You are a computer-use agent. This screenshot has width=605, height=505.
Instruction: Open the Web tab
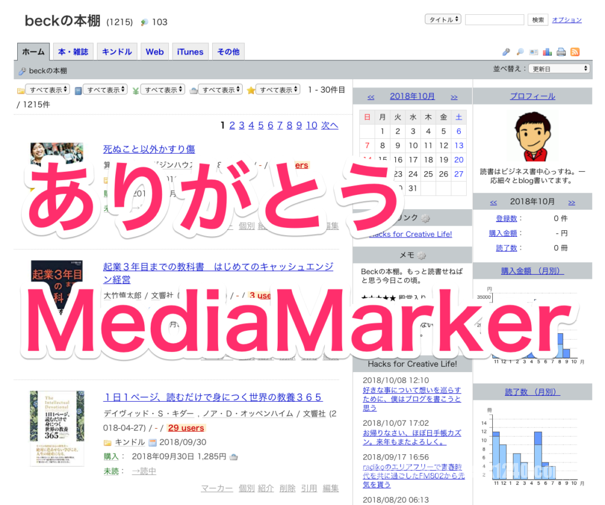pos(155,52)
